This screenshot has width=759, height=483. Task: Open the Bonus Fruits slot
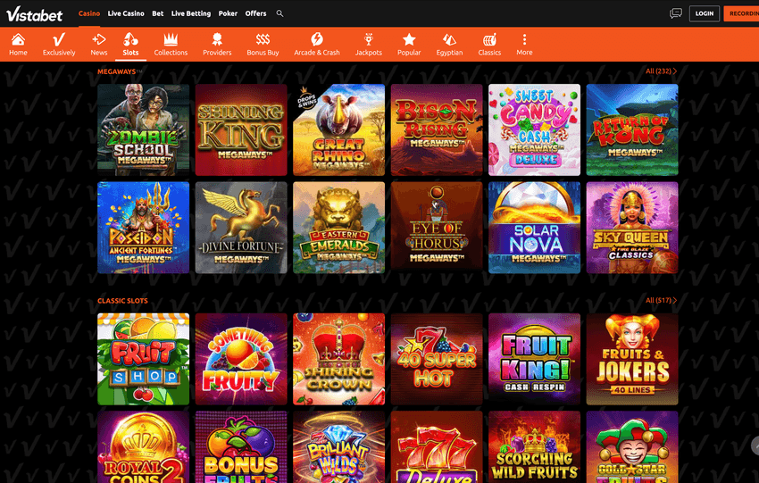[x=241, y=447]
